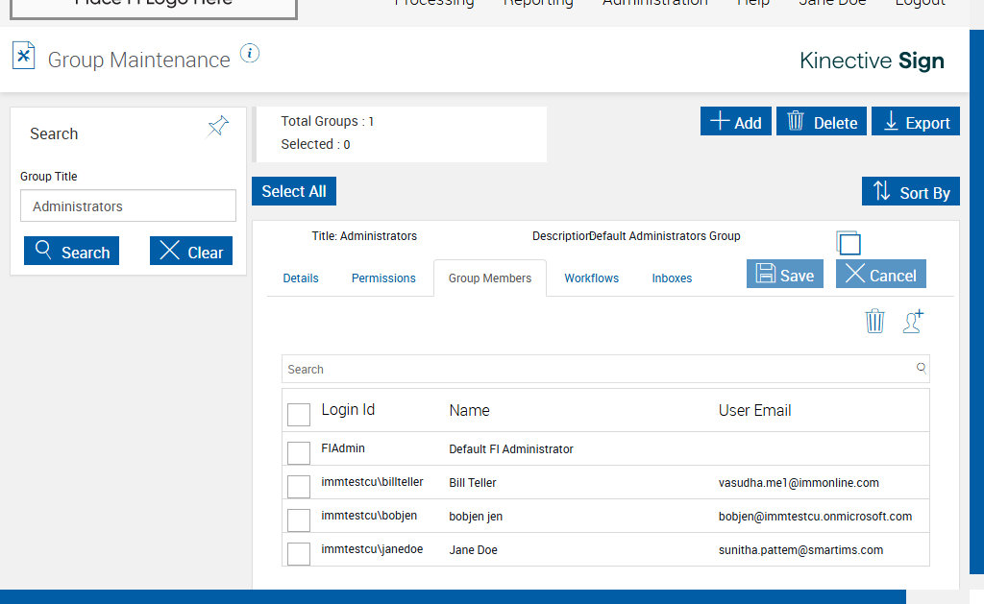This screenshot has width=984, height=604.
Task: Click the immtestcu\bobjen login id
Action: coord(369,516)
